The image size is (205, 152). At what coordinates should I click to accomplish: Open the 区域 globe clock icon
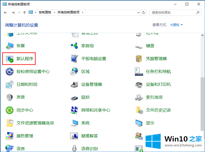pos(74,72)
